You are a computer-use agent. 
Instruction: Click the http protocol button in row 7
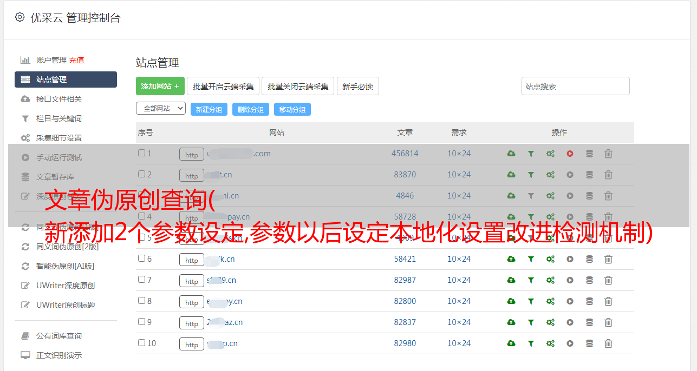pyautogui.click(x=192, y=281)
